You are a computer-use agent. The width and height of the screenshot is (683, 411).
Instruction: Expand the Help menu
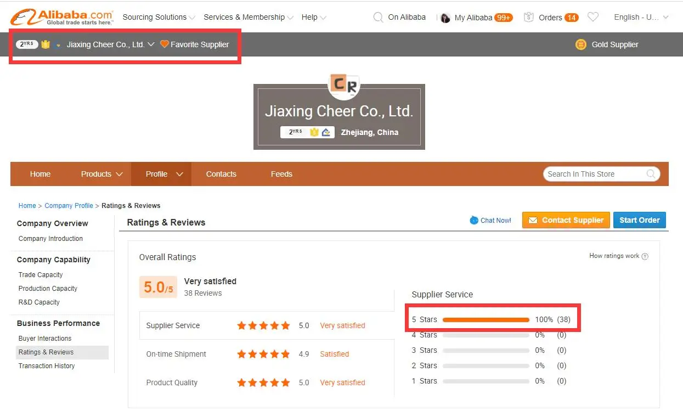(x=314, y=17)
